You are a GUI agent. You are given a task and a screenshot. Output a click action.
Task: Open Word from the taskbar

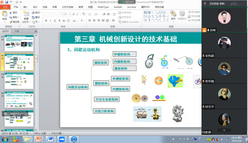coord(51,139)
